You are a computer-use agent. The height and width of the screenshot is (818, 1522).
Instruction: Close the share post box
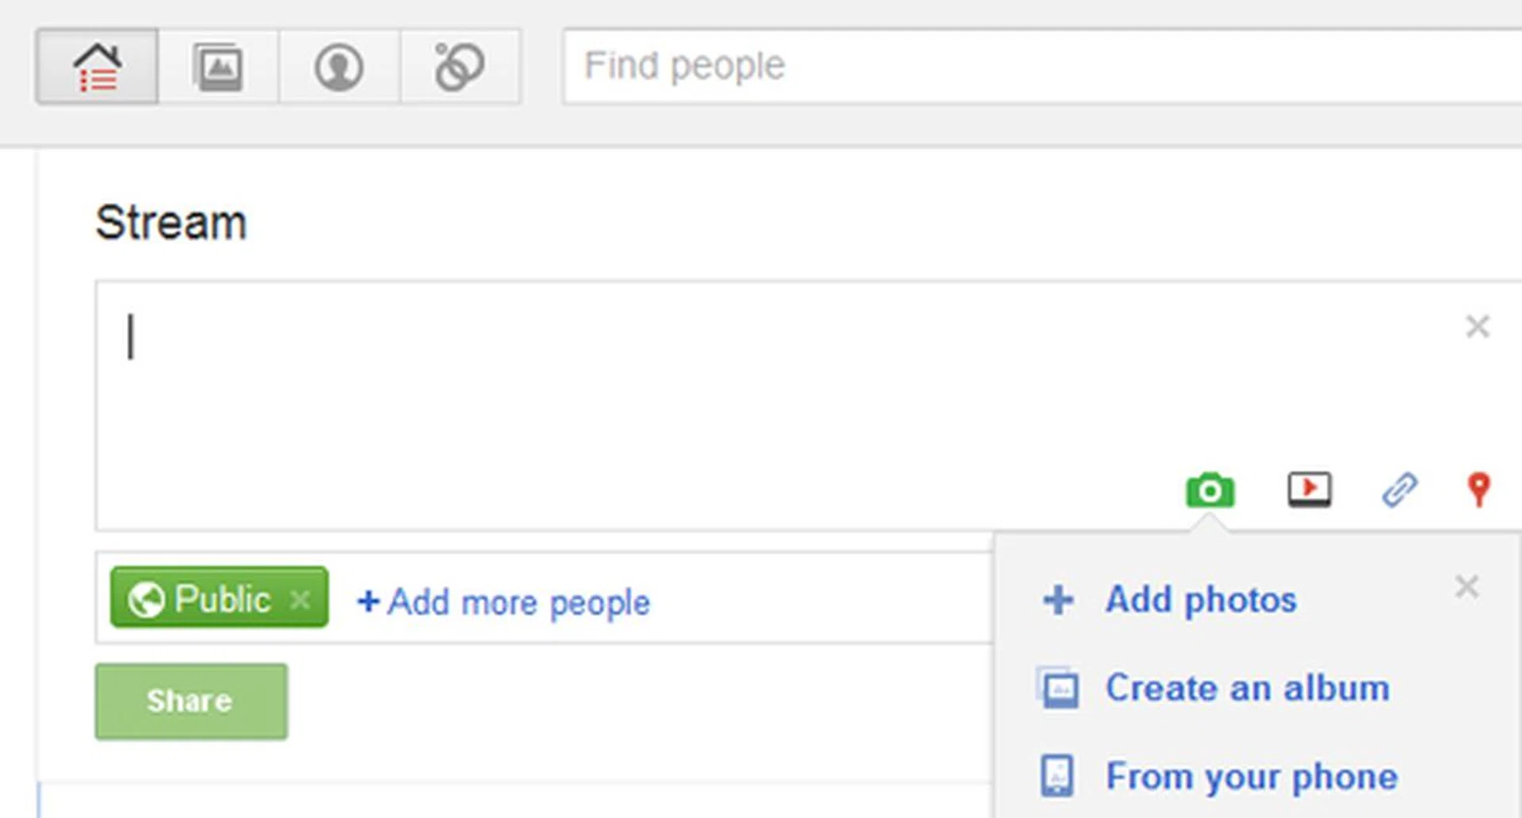click(x=1478, y=327)
